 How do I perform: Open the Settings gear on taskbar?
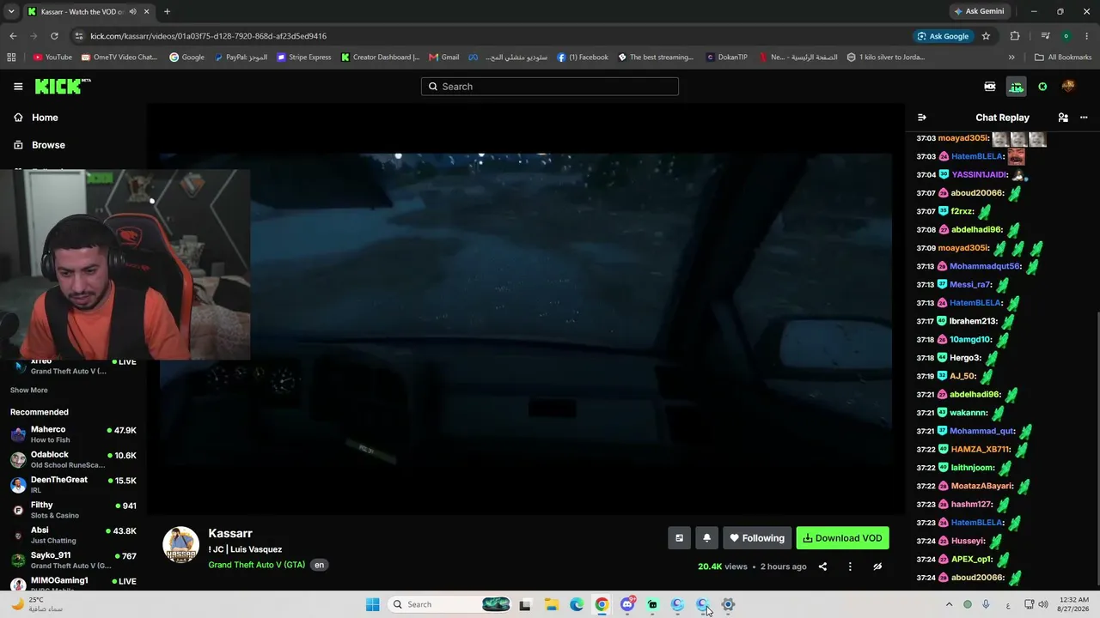728,604
